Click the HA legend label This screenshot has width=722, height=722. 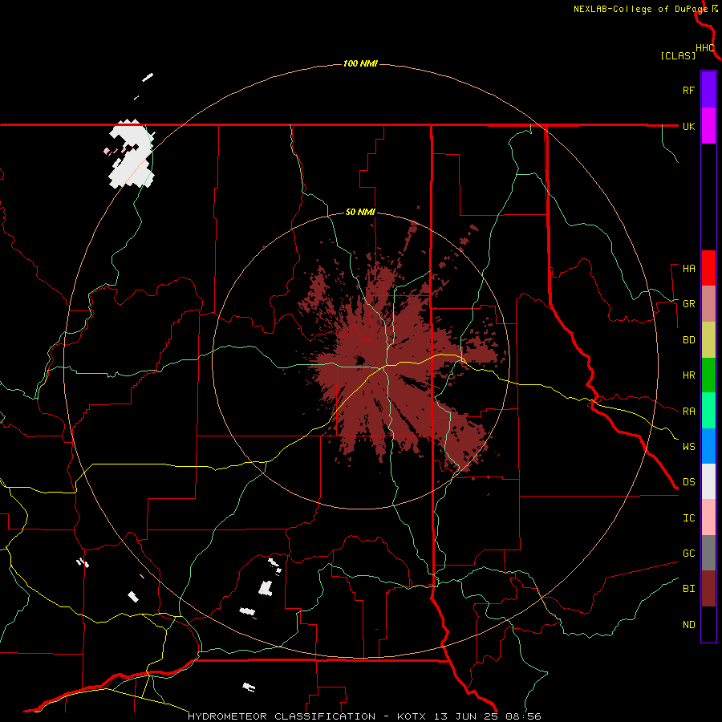[688, 269]
